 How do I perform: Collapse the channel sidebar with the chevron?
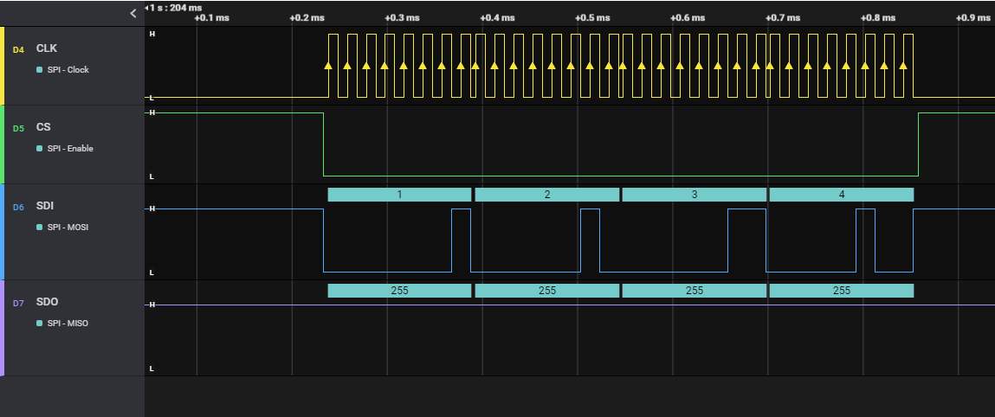click(132, 13)
